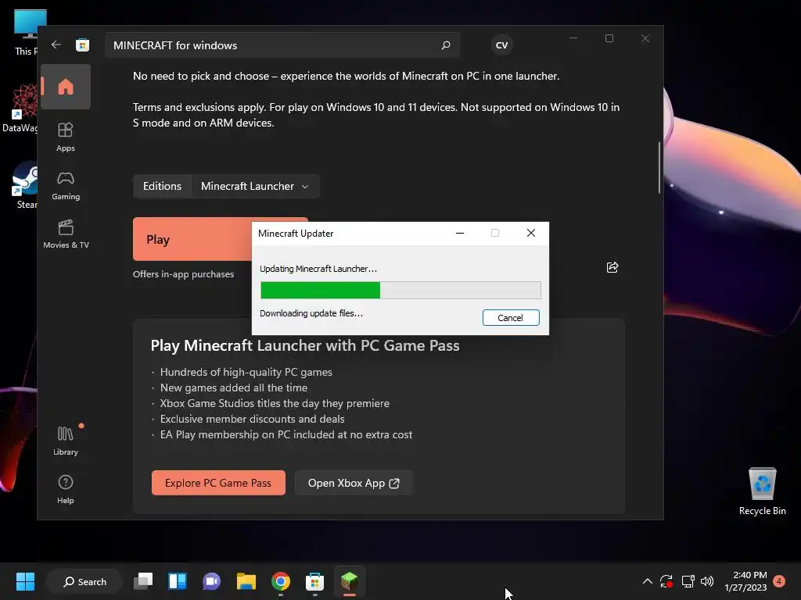801x600 pixels.
Task: Click the Minecraft block icon on taskbar
Action: [x=350, y=581]
